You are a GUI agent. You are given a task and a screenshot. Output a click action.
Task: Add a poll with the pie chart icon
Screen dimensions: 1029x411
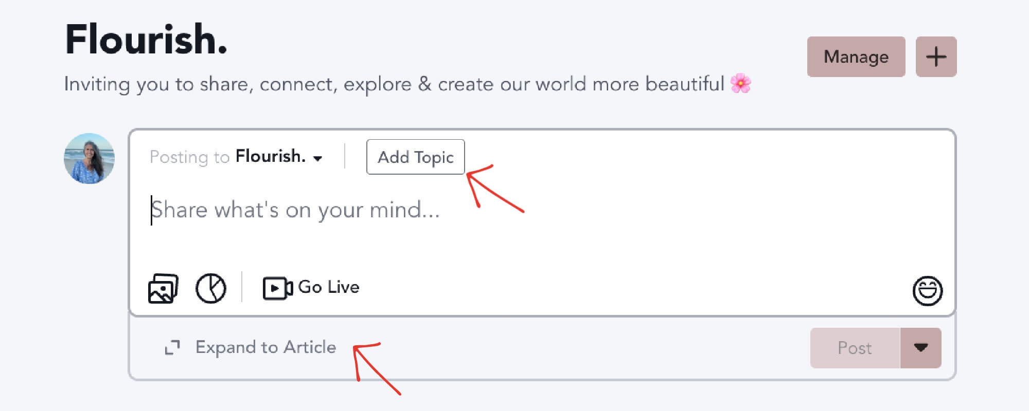[211, 288]
